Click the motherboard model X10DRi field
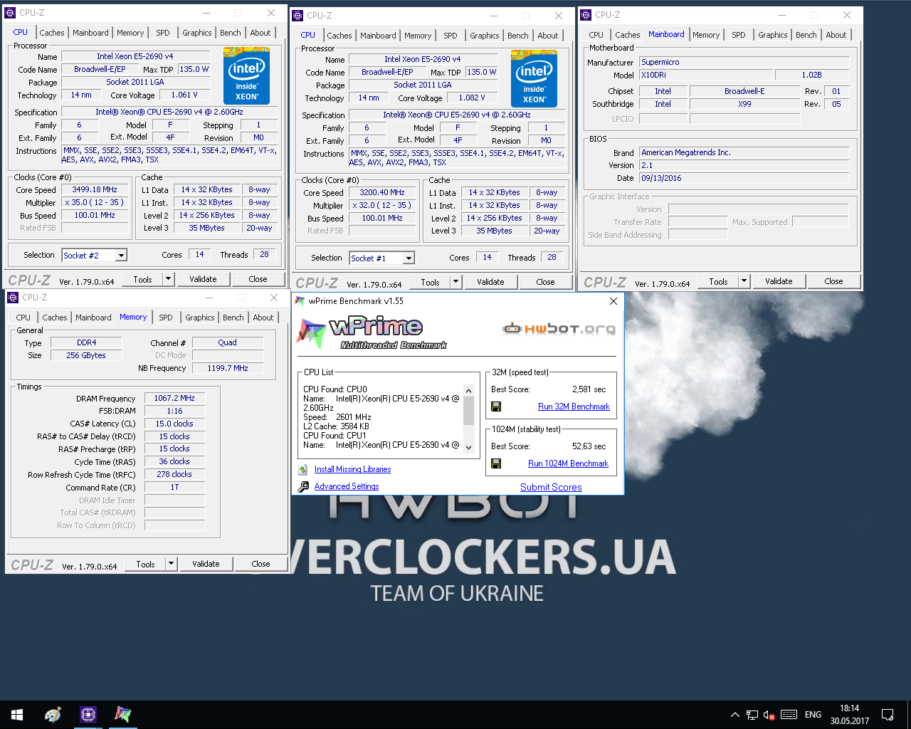This screenshot has width=911, height=729. pyautogui.click(x=705, y=75)
